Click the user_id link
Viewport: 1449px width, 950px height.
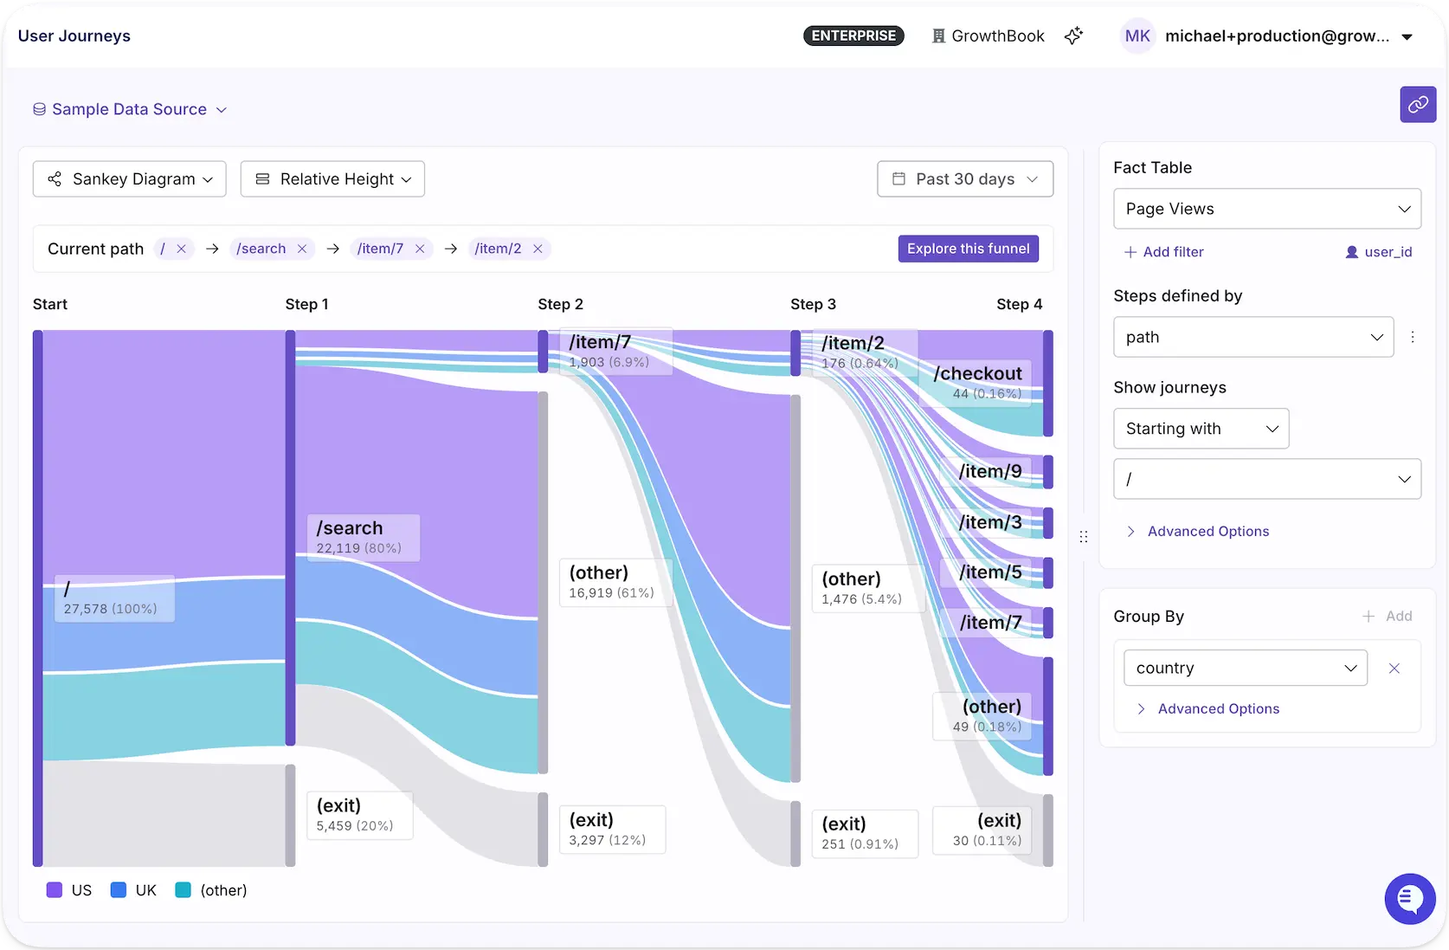pyautogui.click(x=1388, y=252)
